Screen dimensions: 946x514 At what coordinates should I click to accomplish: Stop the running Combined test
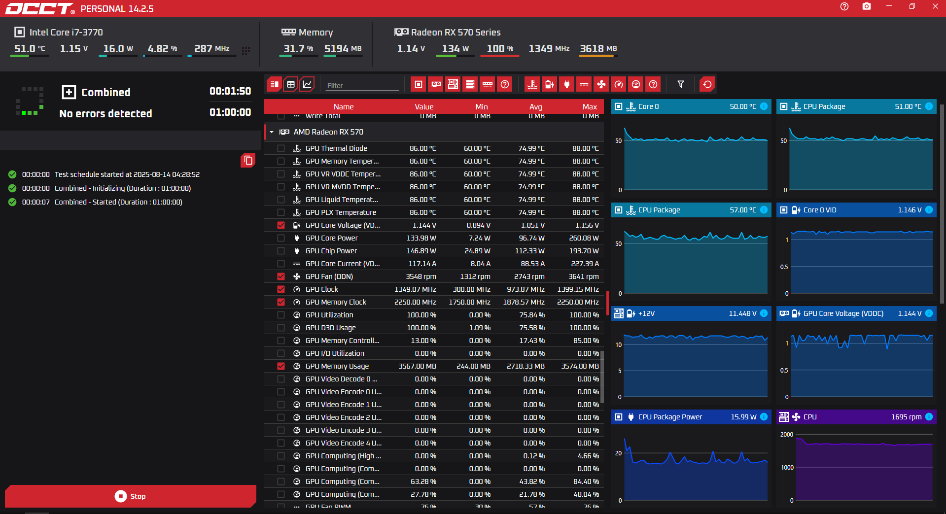pos(131,496)
